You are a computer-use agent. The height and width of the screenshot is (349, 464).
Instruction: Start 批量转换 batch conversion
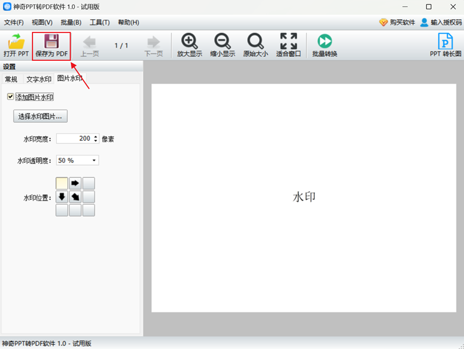(x=325, y=46)
